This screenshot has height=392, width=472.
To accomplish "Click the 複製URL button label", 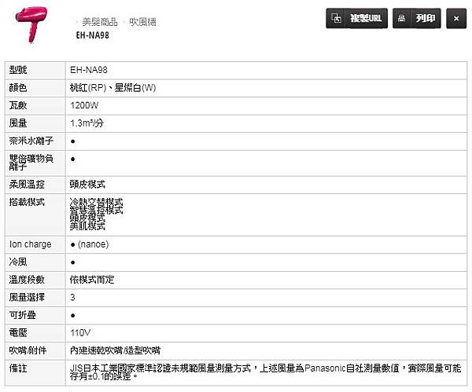I will point(366,18).
